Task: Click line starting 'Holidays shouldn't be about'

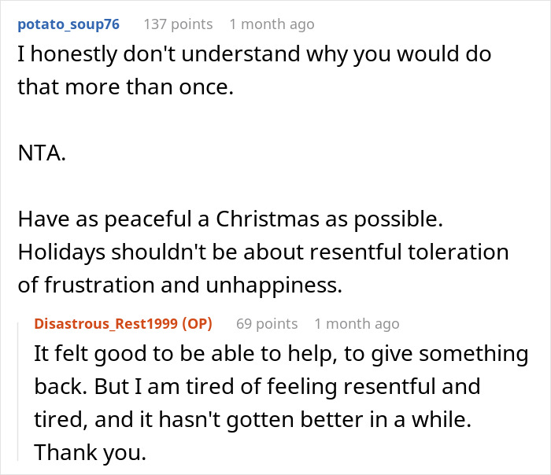Action: coord(263,252)
